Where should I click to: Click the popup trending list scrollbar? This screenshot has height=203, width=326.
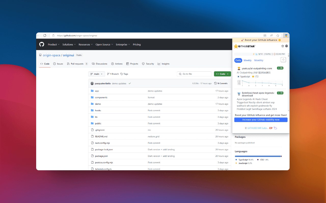289,82
